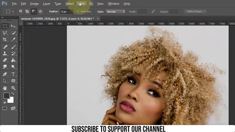Activate the Hand tool
235x132 pixels.
click(x=5, y=88)
